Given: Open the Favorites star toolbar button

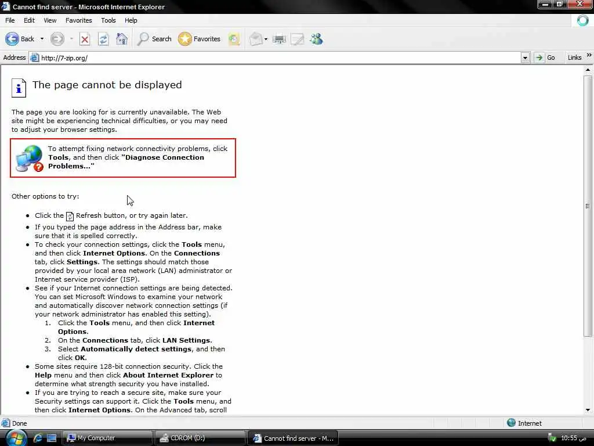Looking at the screenshot, I should click(200, 39).
